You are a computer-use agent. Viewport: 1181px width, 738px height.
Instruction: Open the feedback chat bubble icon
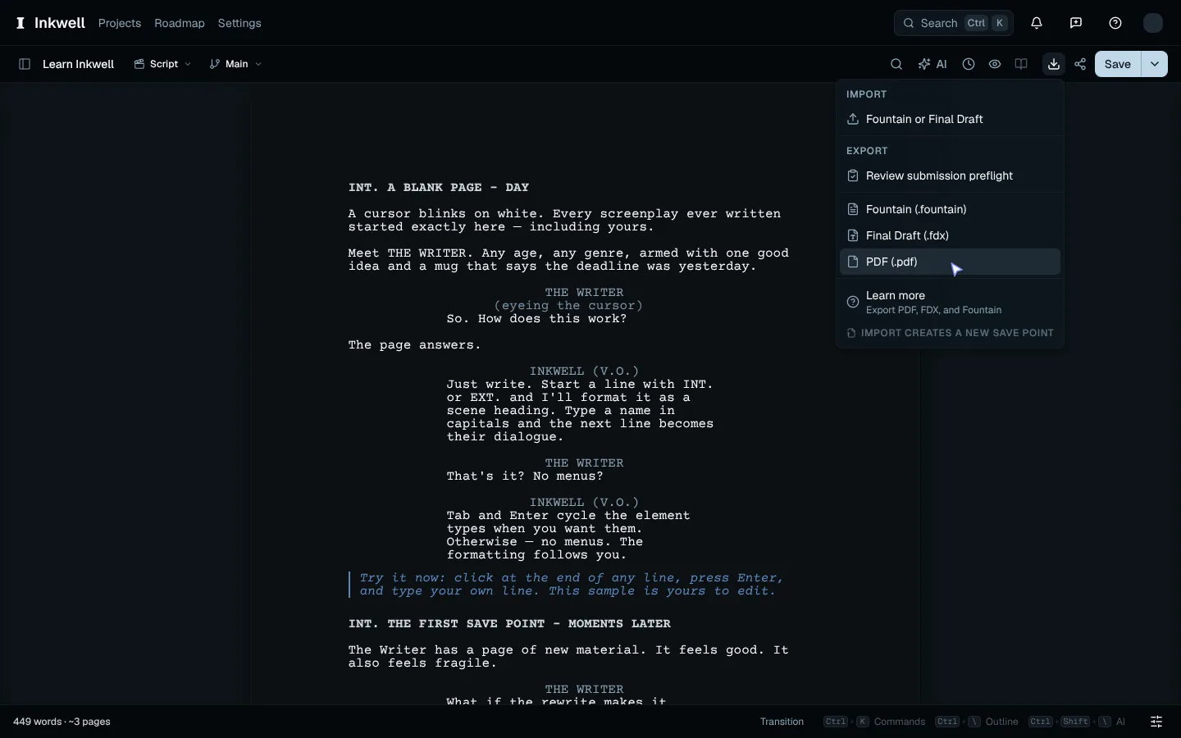tap(1077, 23)
